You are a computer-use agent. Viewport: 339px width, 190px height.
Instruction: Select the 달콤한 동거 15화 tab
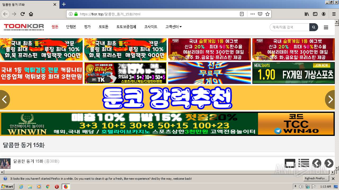tap(29, 4)
